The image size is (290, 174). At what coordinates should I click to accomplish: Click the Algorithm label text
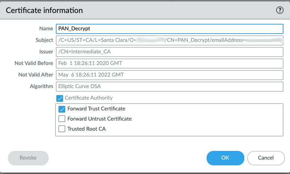pyautogui.click(x=41, y=86)
